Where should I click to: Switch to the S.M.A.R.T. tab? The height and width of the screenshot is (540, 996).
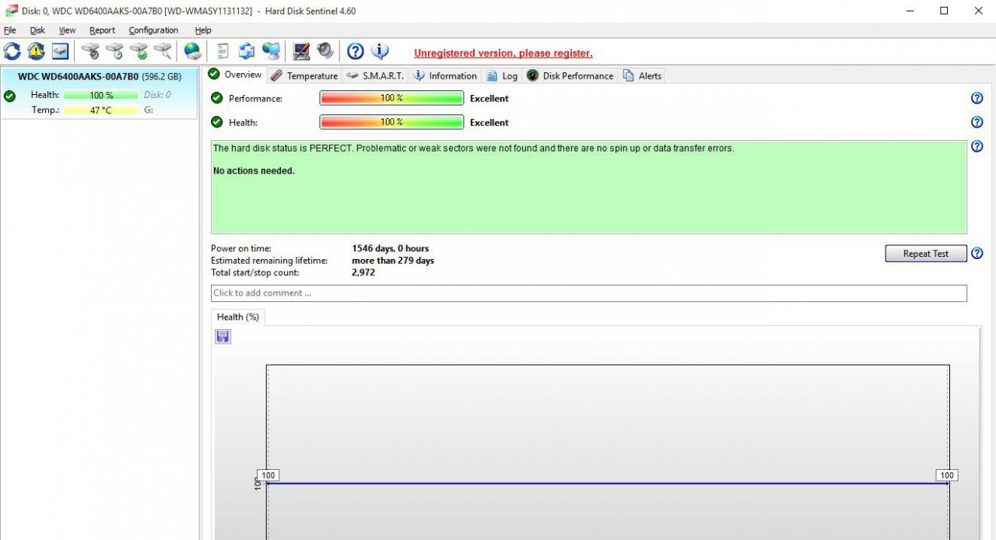pyautogui.click(x=375, y=75)
